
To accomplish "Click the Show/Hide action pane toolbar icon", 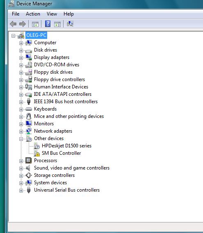I will coord(57,24).
